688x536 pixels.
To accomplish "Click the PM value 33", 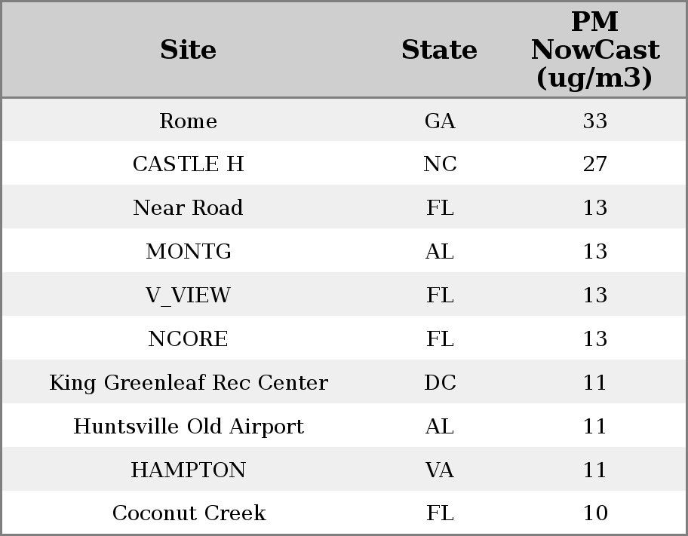I will 594,121.
